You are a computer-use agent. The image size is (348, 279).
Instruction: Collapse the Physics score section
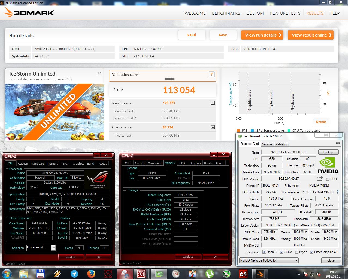click(x=213, y=127)
